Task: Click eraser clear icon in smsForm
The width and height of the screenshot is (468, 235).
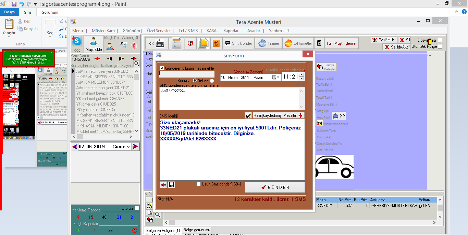Action: pos(248,115)
